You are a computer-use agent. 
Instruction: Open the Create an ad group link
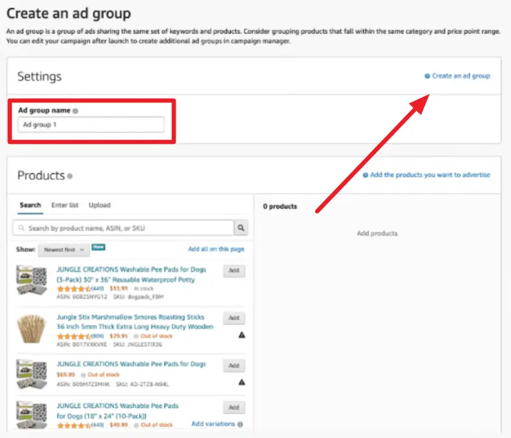click(460, 75)
